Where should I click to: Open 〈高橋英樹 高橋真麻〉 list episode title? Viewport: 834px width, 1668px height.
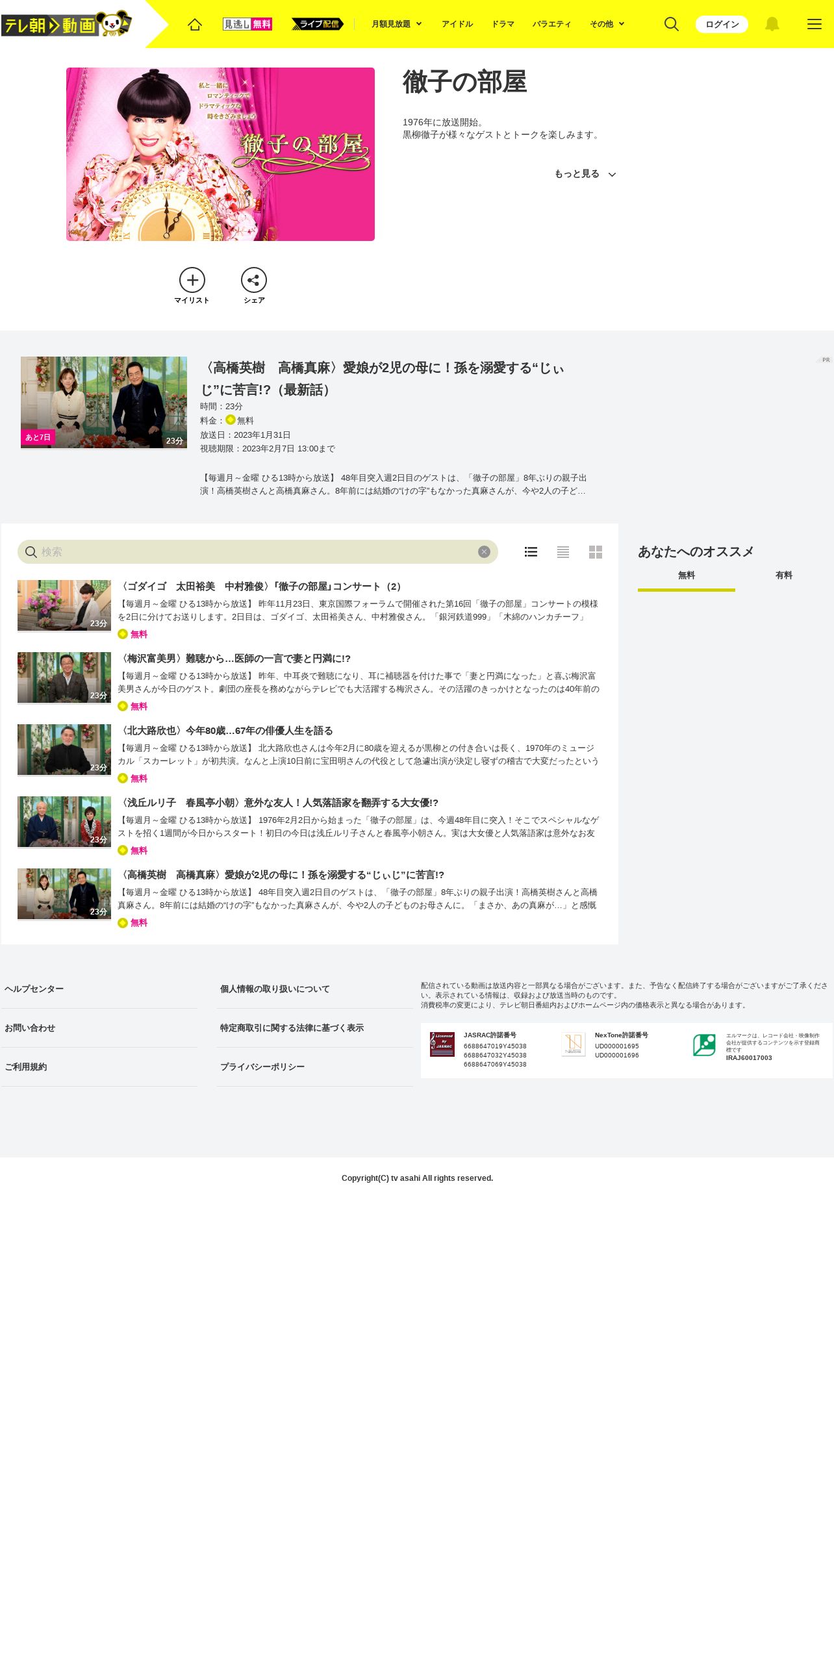(x=281, y=875)
